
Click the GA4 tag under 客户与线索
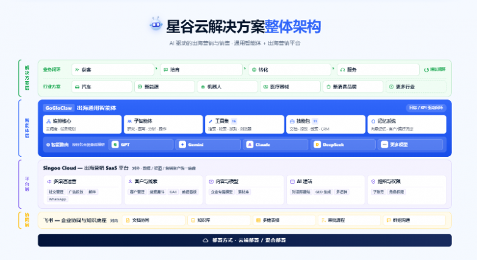tap(173, 192)
